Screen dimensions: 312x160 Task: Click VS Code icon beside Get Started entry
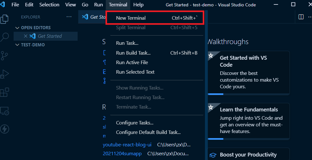tap(32, 36)
